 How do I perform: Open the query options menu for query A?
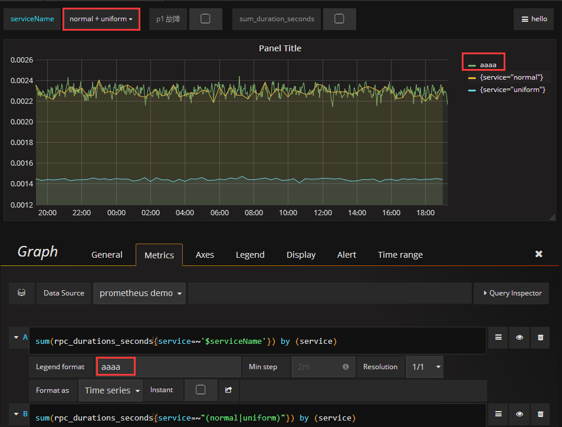498,337
